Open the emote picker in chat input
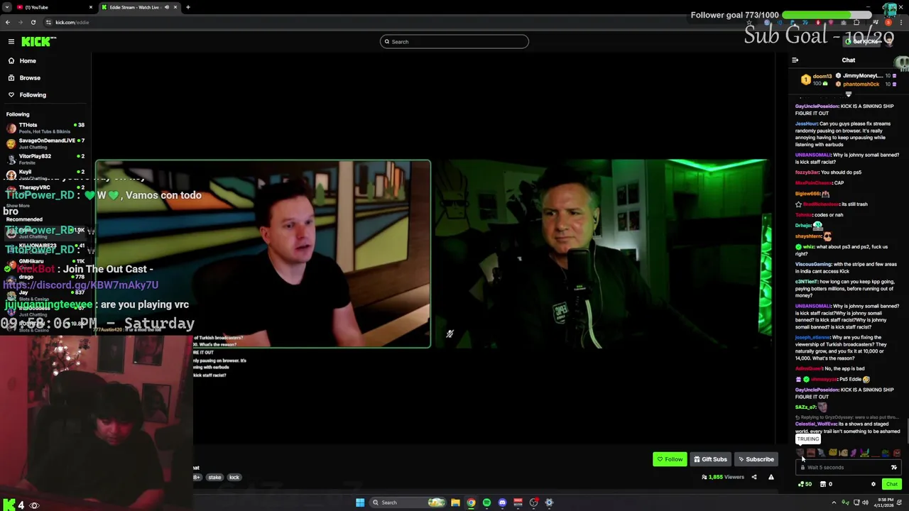Image resolution: width=909 pixels, height=511 pixels. pyautogui.click(x=894, y=468)
